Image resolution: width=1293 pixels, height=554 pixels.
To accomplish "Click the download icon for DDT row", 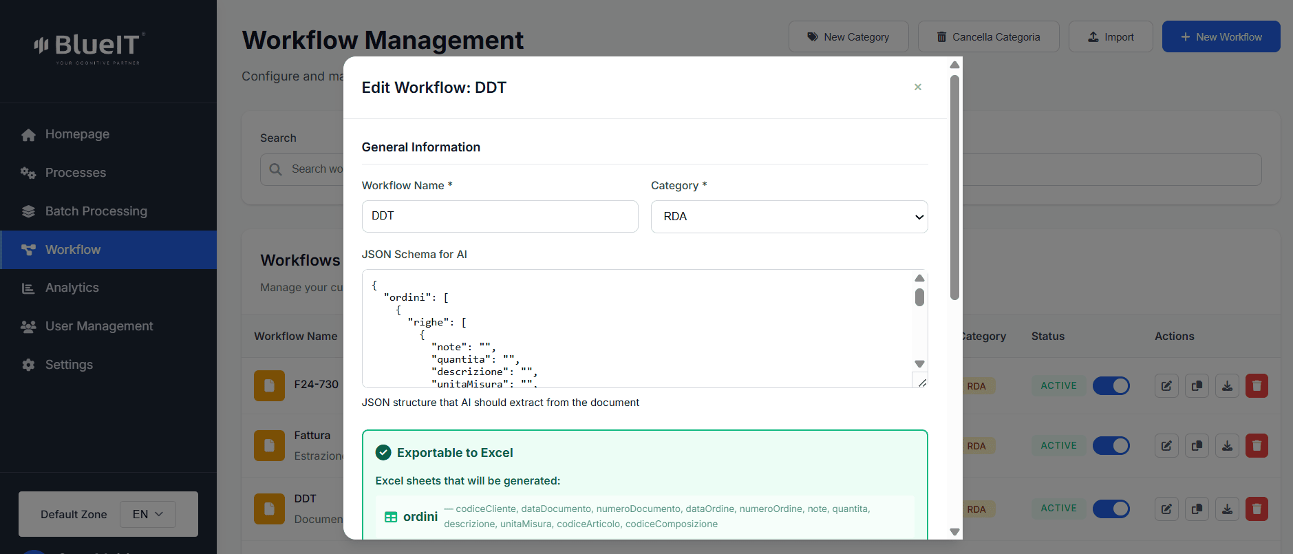I will coord(1227,509).
